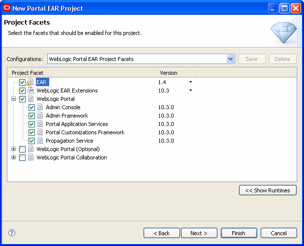Select the Admin Console row label
Viewport: 304px width, 246px height.
pyautogui.click(x=63, y=107)
